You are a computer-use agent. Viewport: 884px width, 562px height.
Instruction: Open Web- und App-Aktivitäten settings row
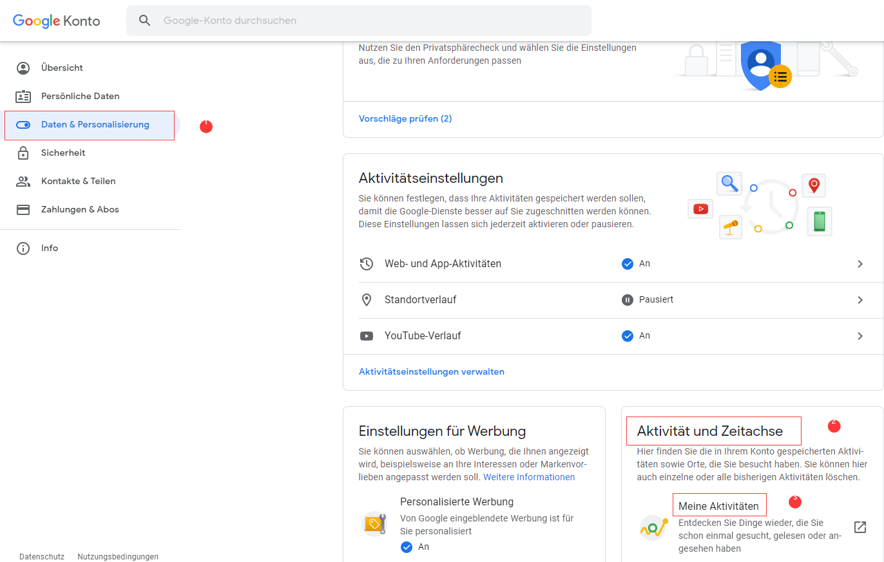(x=613, y=264)
